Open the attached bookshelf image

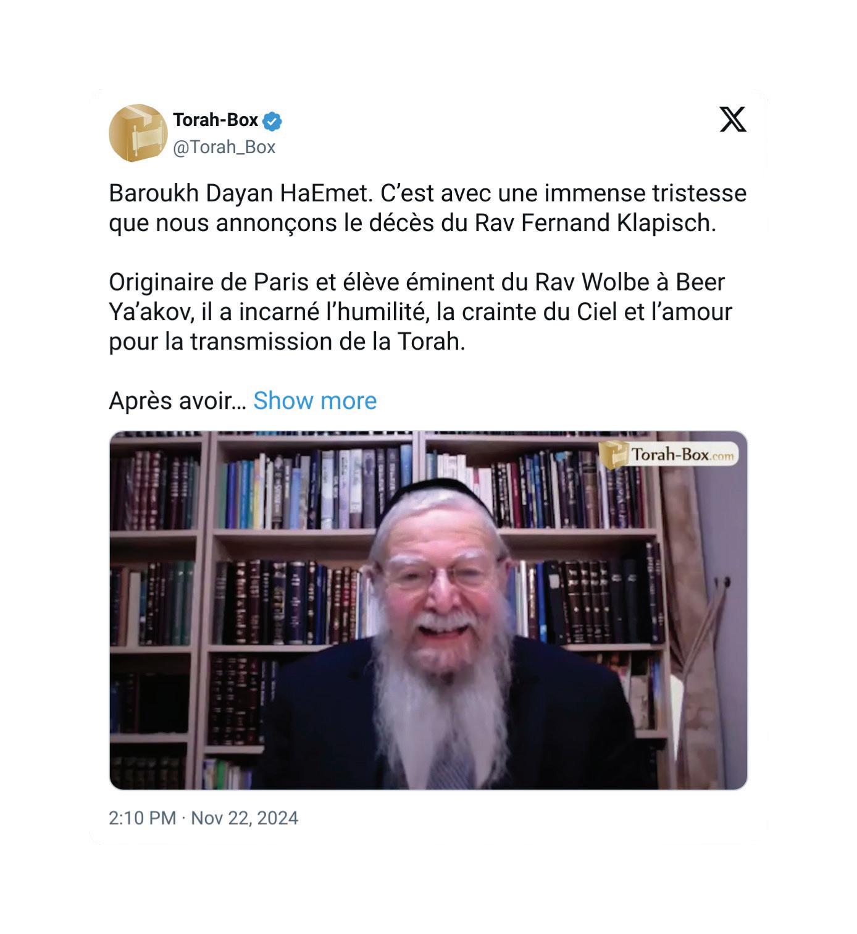tap(428, 610)
